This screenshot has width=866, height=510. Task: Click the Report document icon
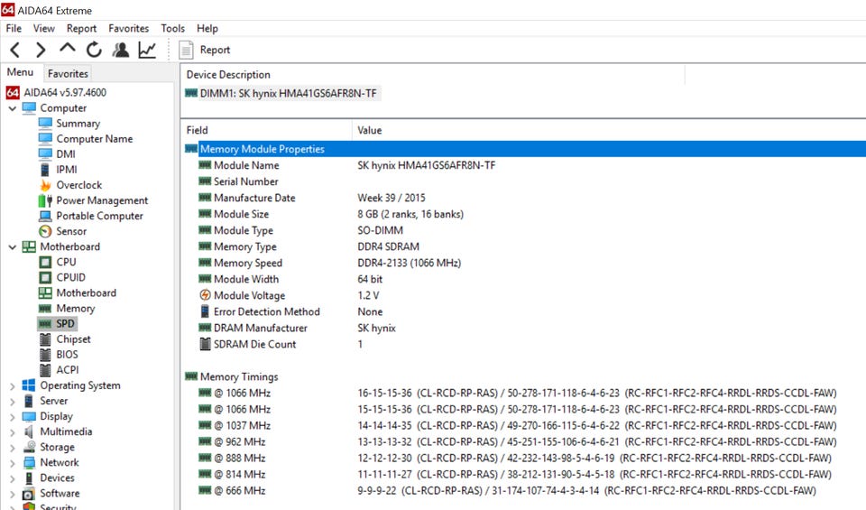pyautogui.click(x=186, y=50)
